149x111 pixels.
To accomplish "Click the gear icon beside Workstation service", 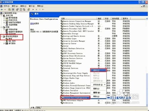I will click(x=62, y=103).
